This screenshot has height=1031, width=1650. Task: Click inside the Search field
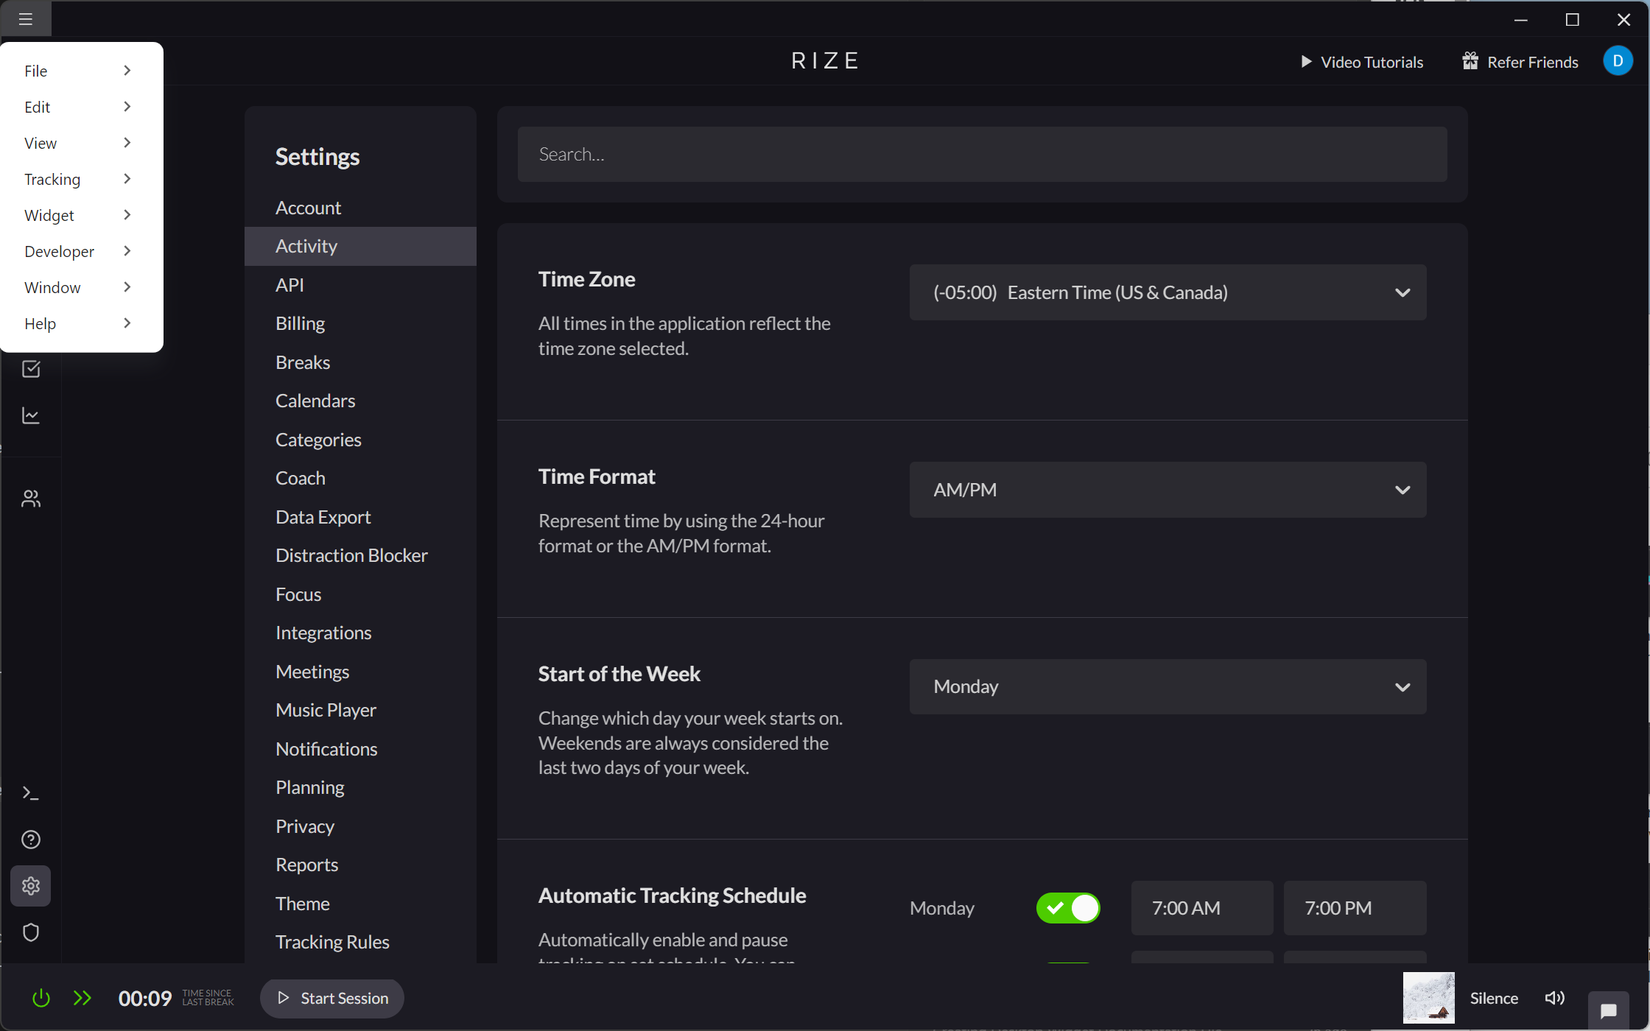(983, 154)
